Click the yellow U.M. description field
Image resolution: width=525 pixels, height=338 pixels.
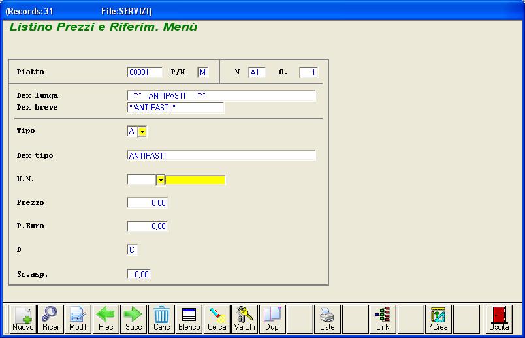coord(195,180)
